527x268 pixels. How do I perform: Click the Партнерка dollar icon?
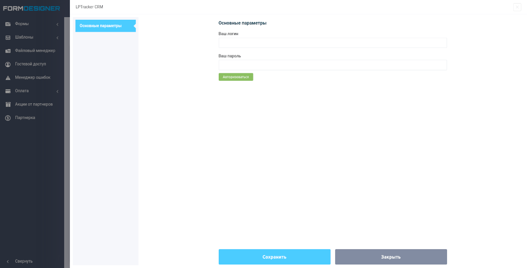pyautogui.click(x=8, y=118)
